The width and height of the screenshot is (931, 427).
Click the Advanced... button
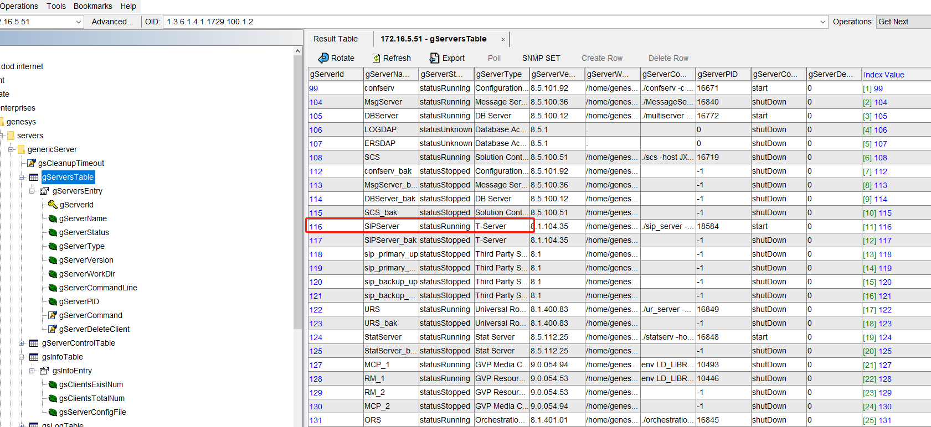(112, 22)
